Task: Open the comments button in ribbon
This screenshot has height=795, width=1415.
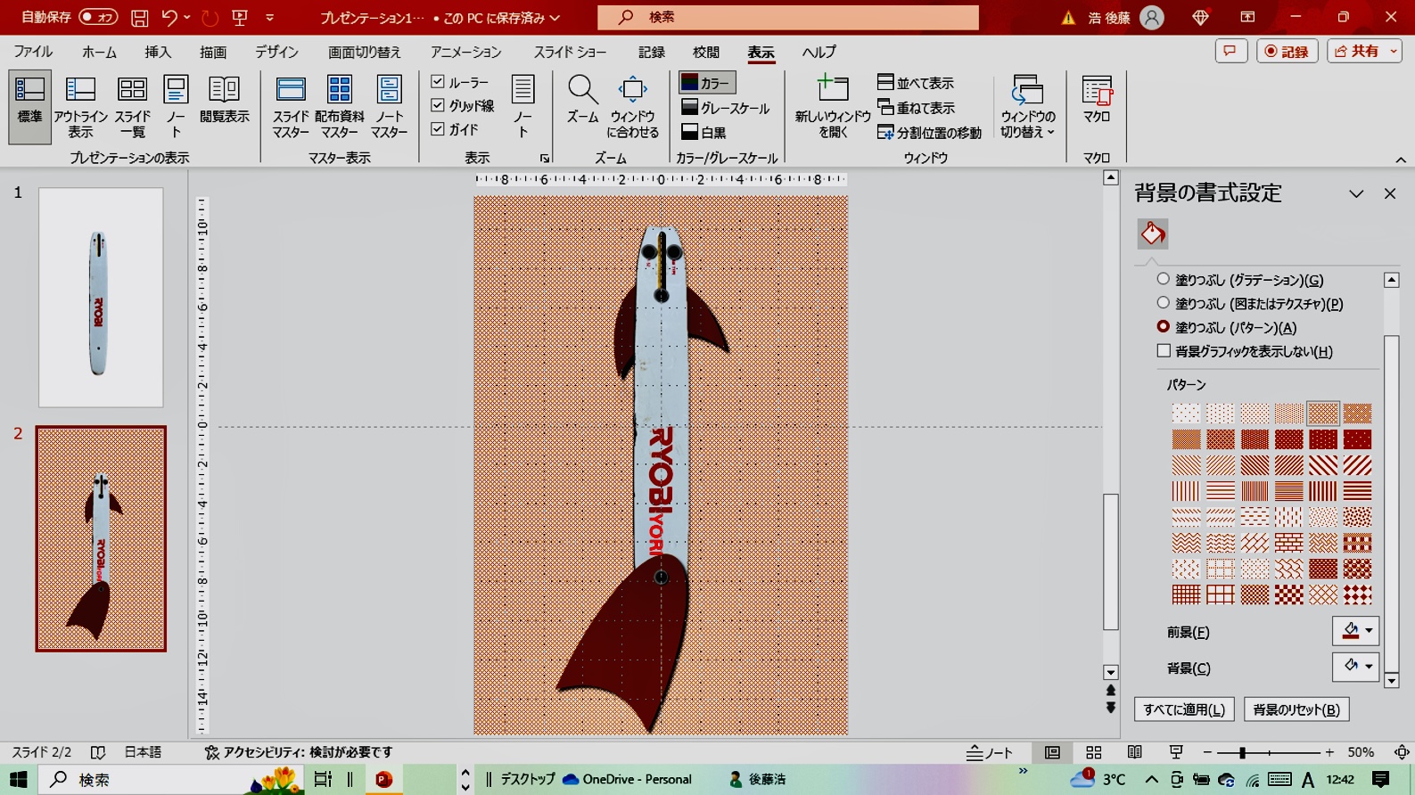Action: (x=1230, y=52)
